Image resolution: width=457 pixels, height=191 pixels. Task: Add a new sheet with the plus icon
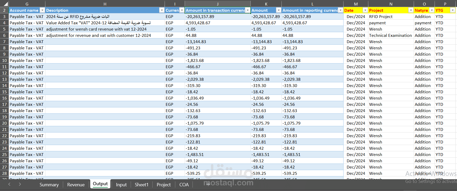[208, 184]
